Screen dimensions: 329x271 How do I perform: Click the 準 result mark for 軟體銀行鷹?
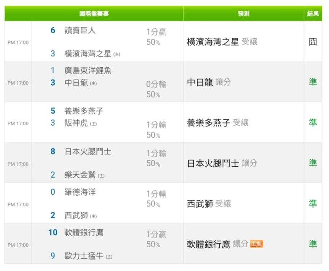(x=313, y=244)
